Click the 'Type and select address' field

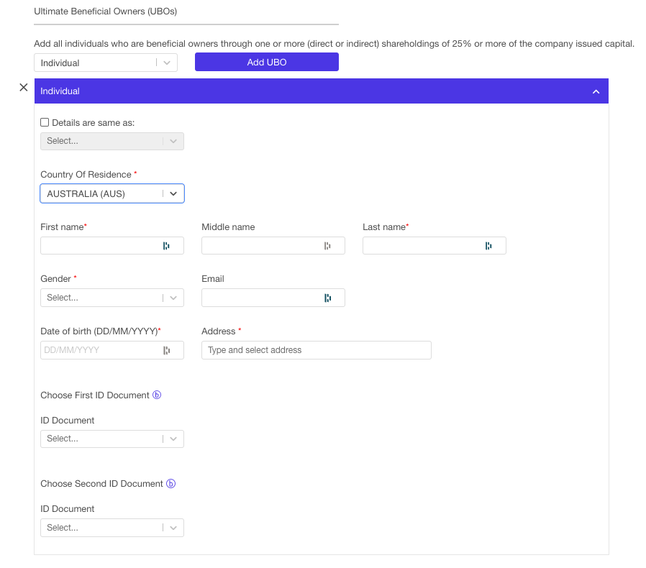(317, 350)
